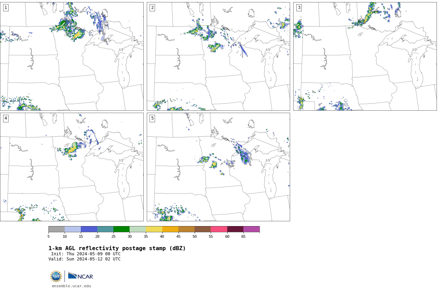This screenshot has height=290, width=440.
Task: Click the panel number 3 label box
Action: click(299, 8)
